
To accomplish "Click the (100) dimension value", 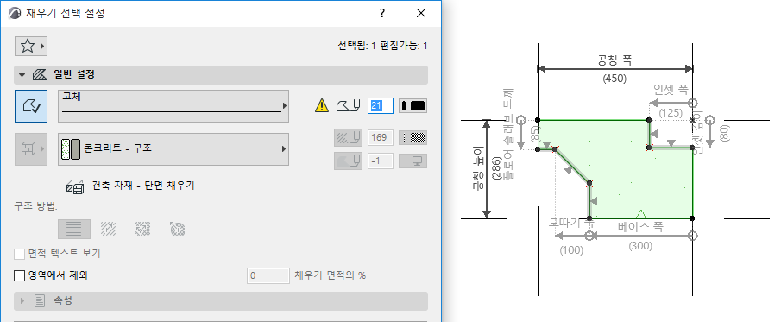I will point(570,250).
